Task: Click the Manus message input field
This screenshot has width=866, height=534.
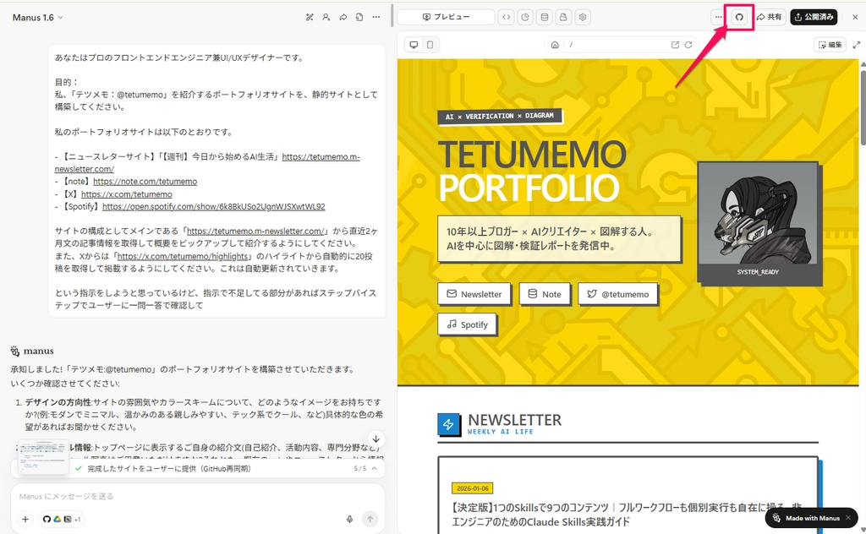Action: [x=198, y=496]
